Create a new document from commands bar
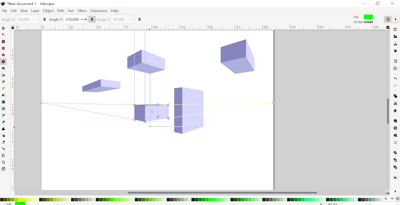Screen dimensions: 400x205 coord(395,29)
